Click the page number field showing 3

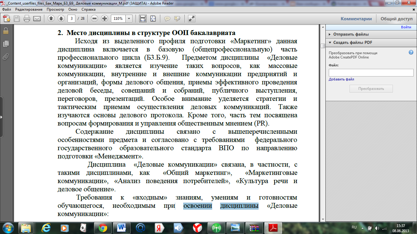[71, 19]
